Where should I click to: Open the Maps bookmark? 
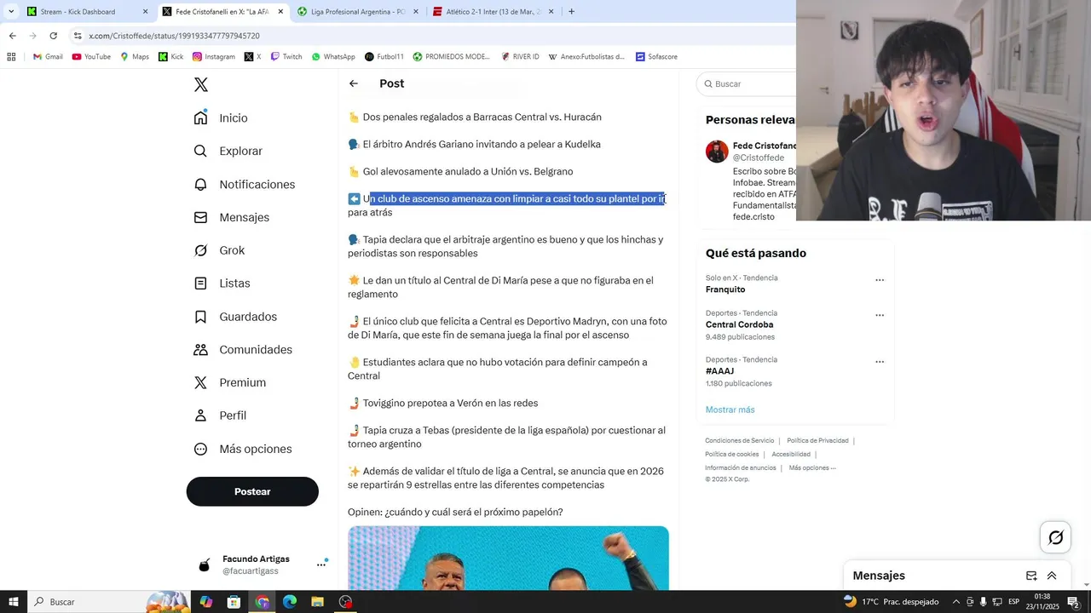[x=135, y=57]
